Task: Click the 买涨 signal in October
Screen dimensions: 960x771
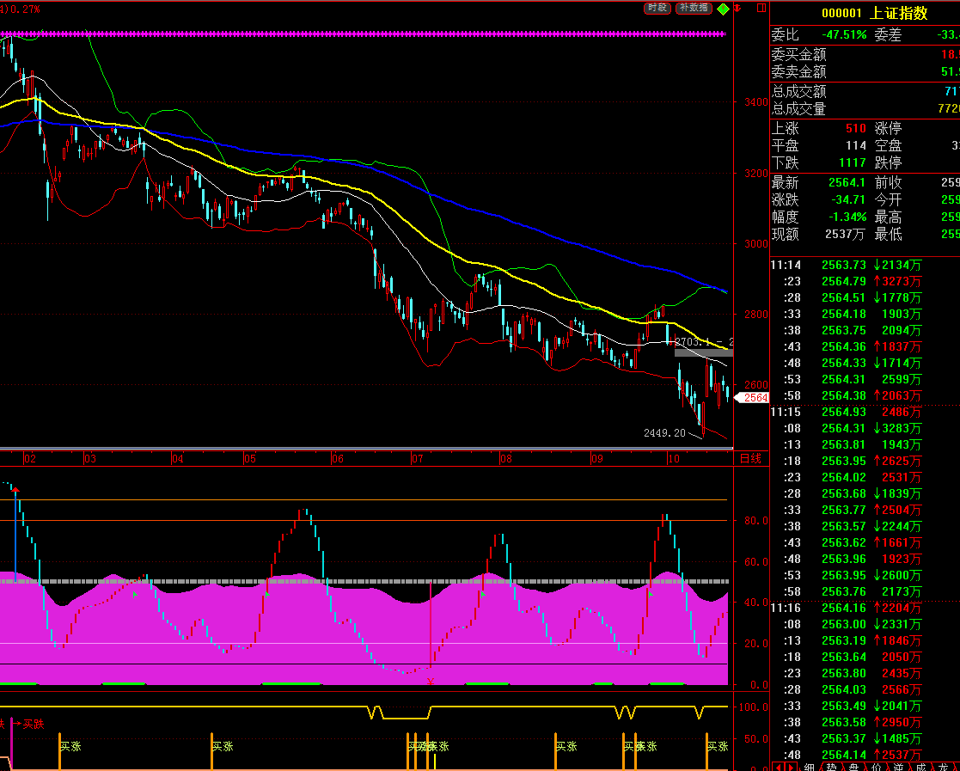Action: (718, 747)
